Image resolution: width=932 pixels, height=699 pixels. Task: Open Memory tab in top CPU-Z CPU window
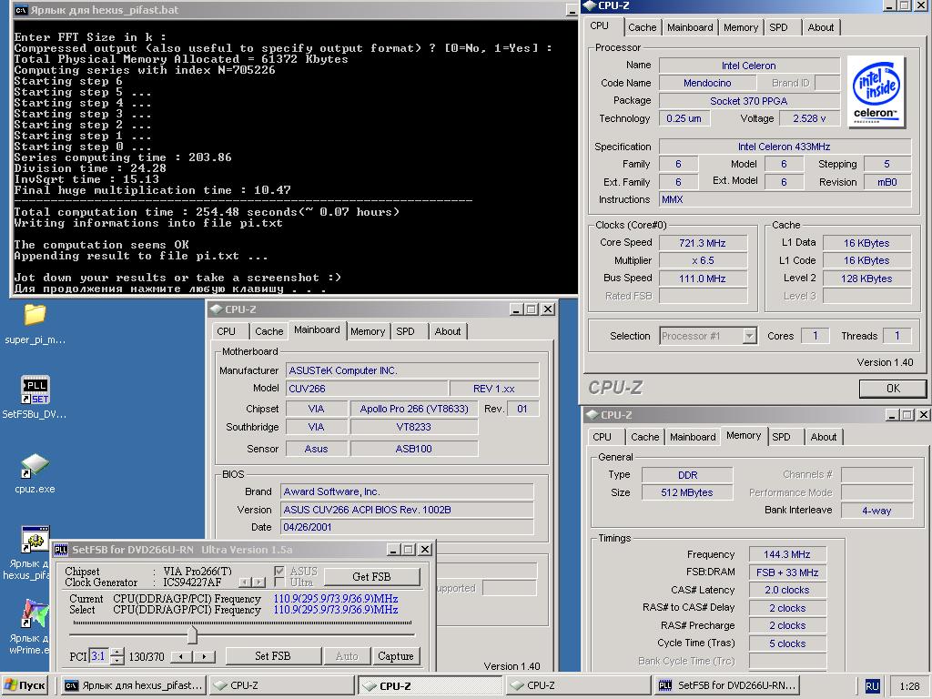741,27
